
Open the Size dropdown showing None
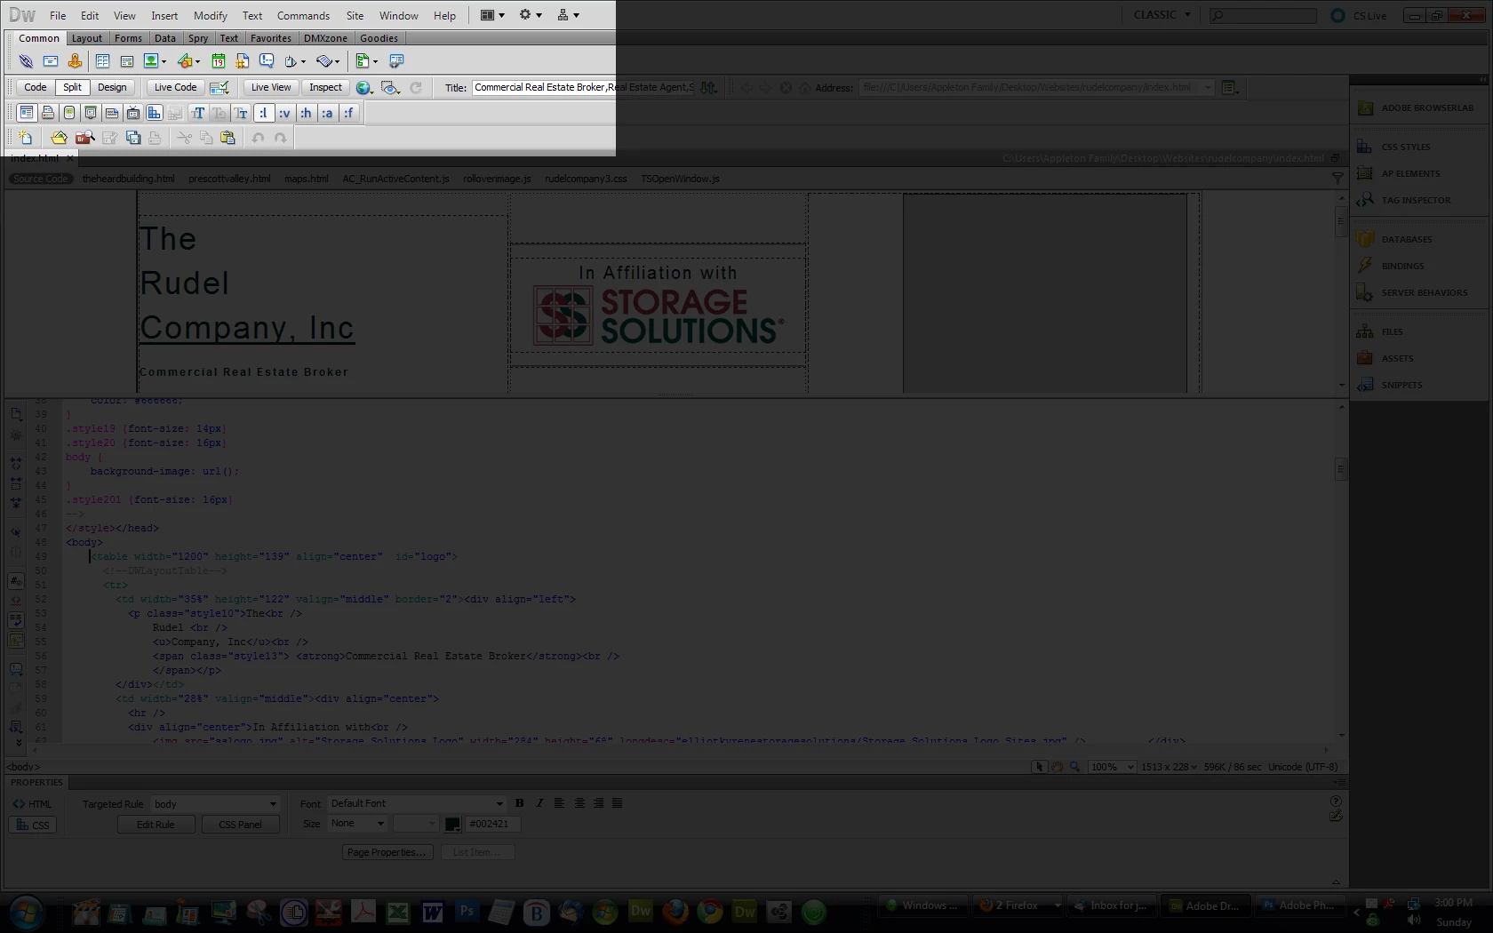357,824
